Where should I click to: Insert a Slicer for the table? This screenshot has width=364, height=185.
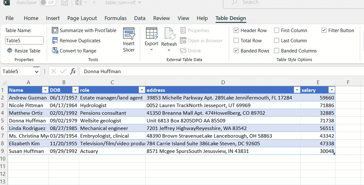coord(129,40)
